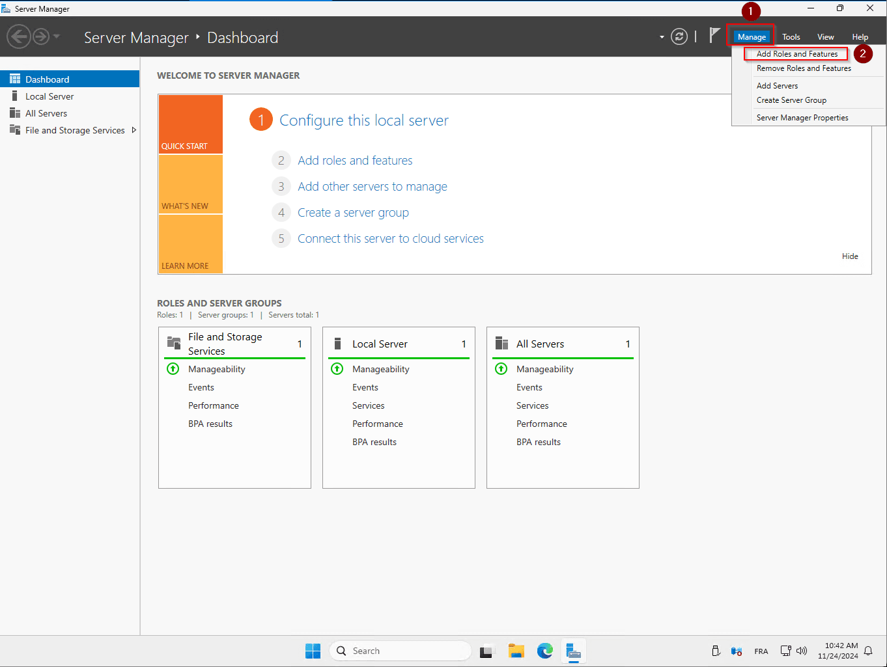The width and height of the screenshot is (887, 667).
Task: Open the Tools menu
Action: pyautogui.click(x=791, y=37)
